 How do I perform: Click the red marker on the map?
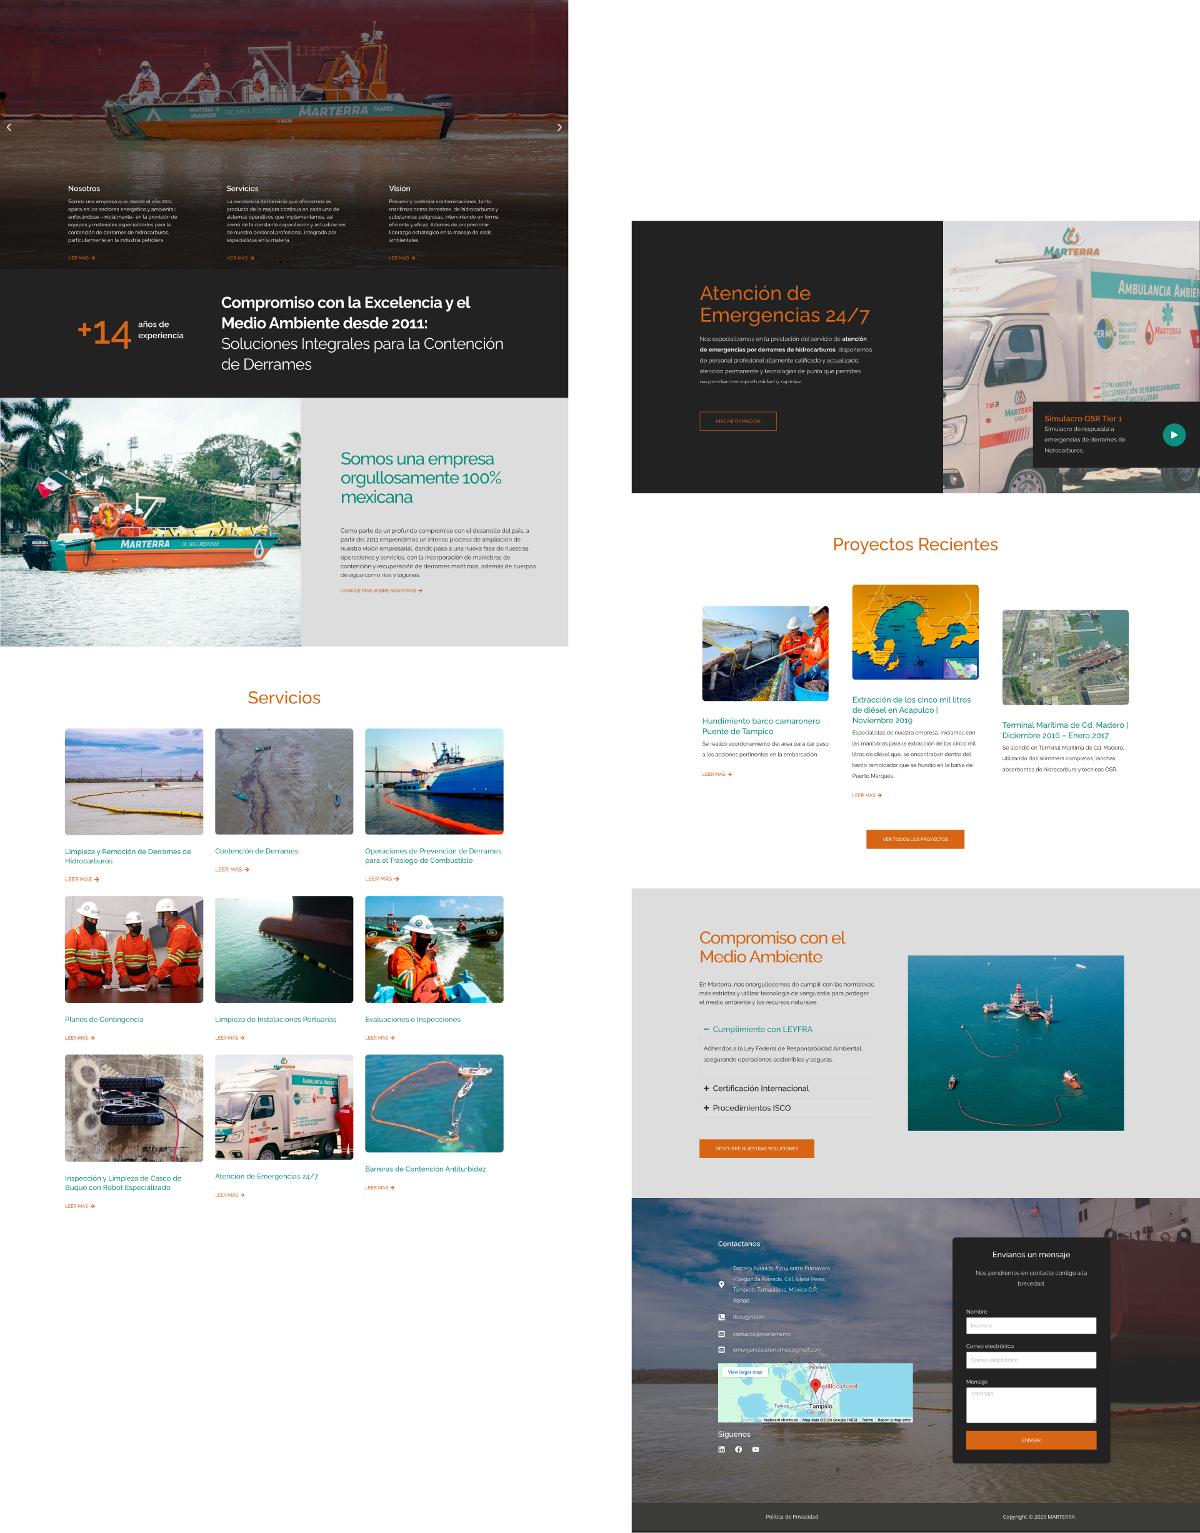(815, 1385)
